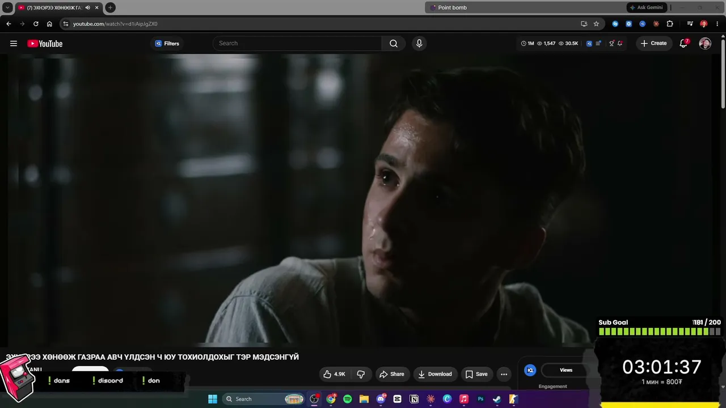Open the Claude extension icon in toolbar
726x408 pixels.
(x=656, y=24)
